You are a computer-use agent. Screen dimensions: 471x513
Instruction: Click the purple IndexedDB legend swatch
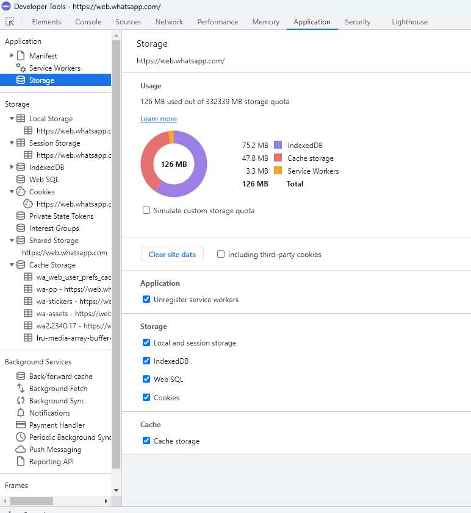[278, 145]
